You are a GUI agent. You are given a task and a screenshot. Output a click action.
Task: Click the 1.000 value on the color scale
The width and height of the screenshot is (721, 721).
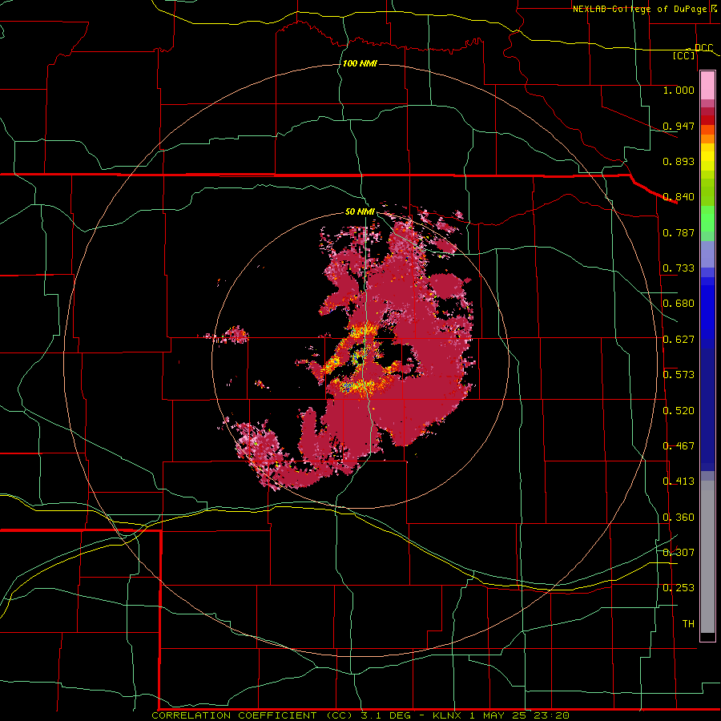[679, 90]
